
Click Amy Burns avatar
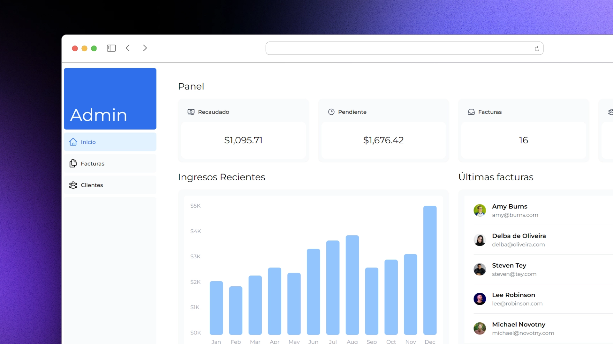(x=480, y=211)
